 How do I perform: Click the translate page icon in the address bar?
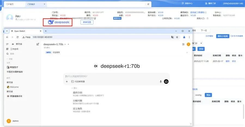(x=172, y=37)
